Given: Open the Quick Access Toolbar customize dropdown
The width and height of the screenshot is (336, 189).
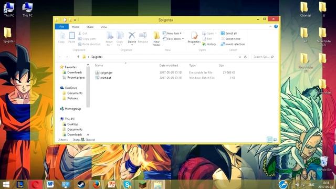Looking at the screenshot, I should tap(75, 20).
